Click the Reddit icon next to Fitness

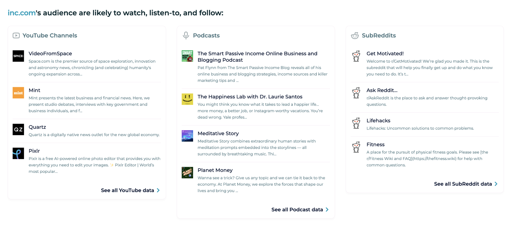(356, 147)
